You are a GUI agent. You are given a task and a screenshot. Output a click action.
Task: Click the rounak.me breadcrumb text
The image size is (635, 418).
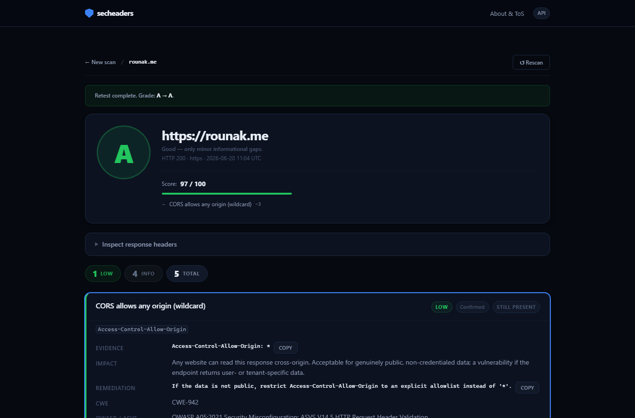tap(143, 62)
